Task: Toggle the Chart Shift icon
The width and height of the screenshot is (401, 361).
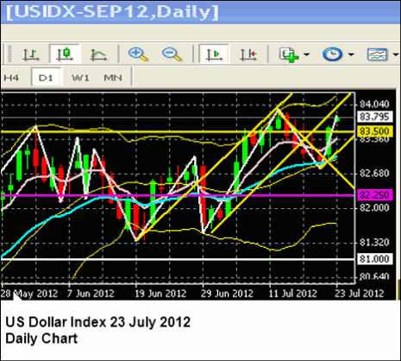Action: point(248,54)
